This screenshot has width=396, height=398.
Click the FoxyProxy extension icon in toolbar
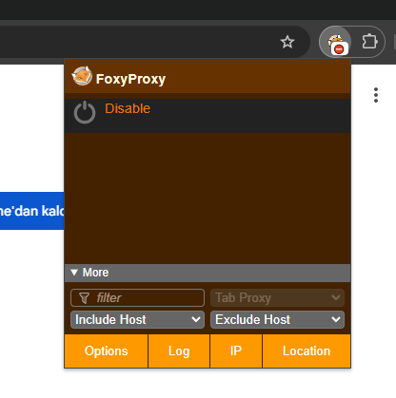[x=335, y=42]
